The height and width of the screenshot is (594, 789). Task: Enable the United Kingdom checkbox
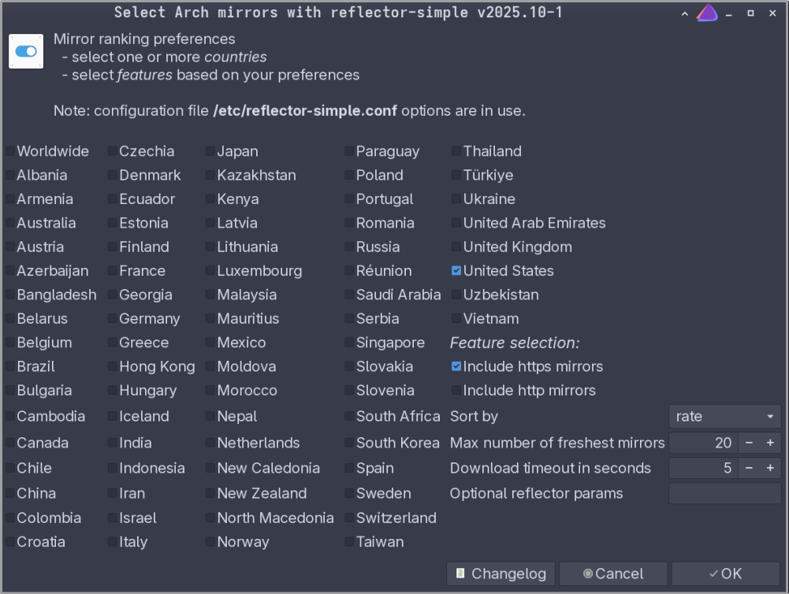tap(456, 247)
